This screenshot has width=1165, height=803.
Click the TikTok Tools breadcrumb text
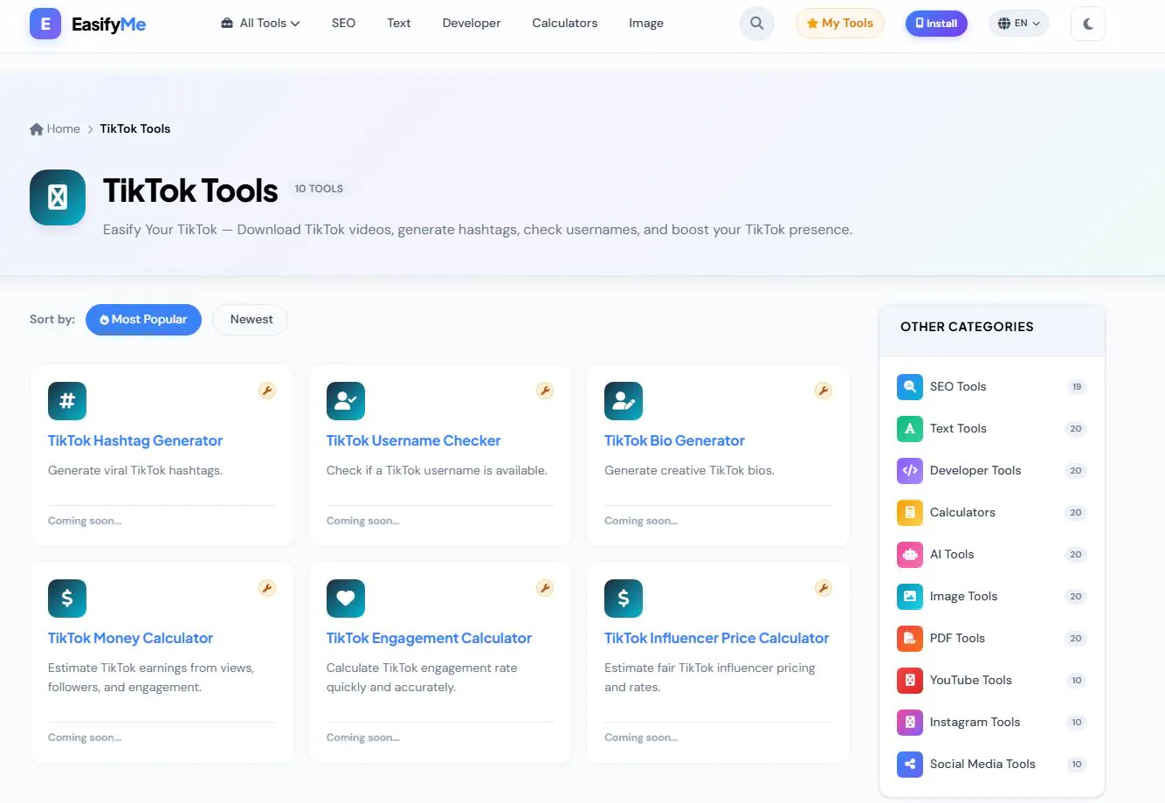click(x=135, y=129)
